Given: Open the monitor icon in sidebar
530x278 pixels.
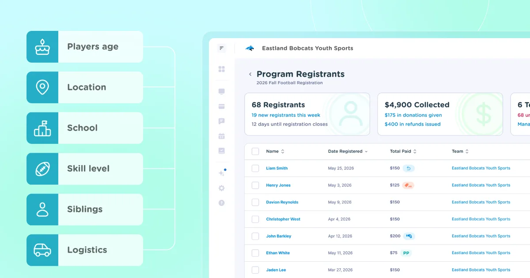Looking at the screenshot, I should pyautogui.click(x=222, y=92).
